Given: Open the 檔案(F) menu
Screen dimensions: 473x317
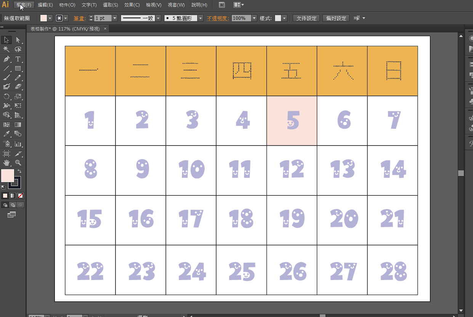Looking at the screenshot, I should click(x=24, y=5).
